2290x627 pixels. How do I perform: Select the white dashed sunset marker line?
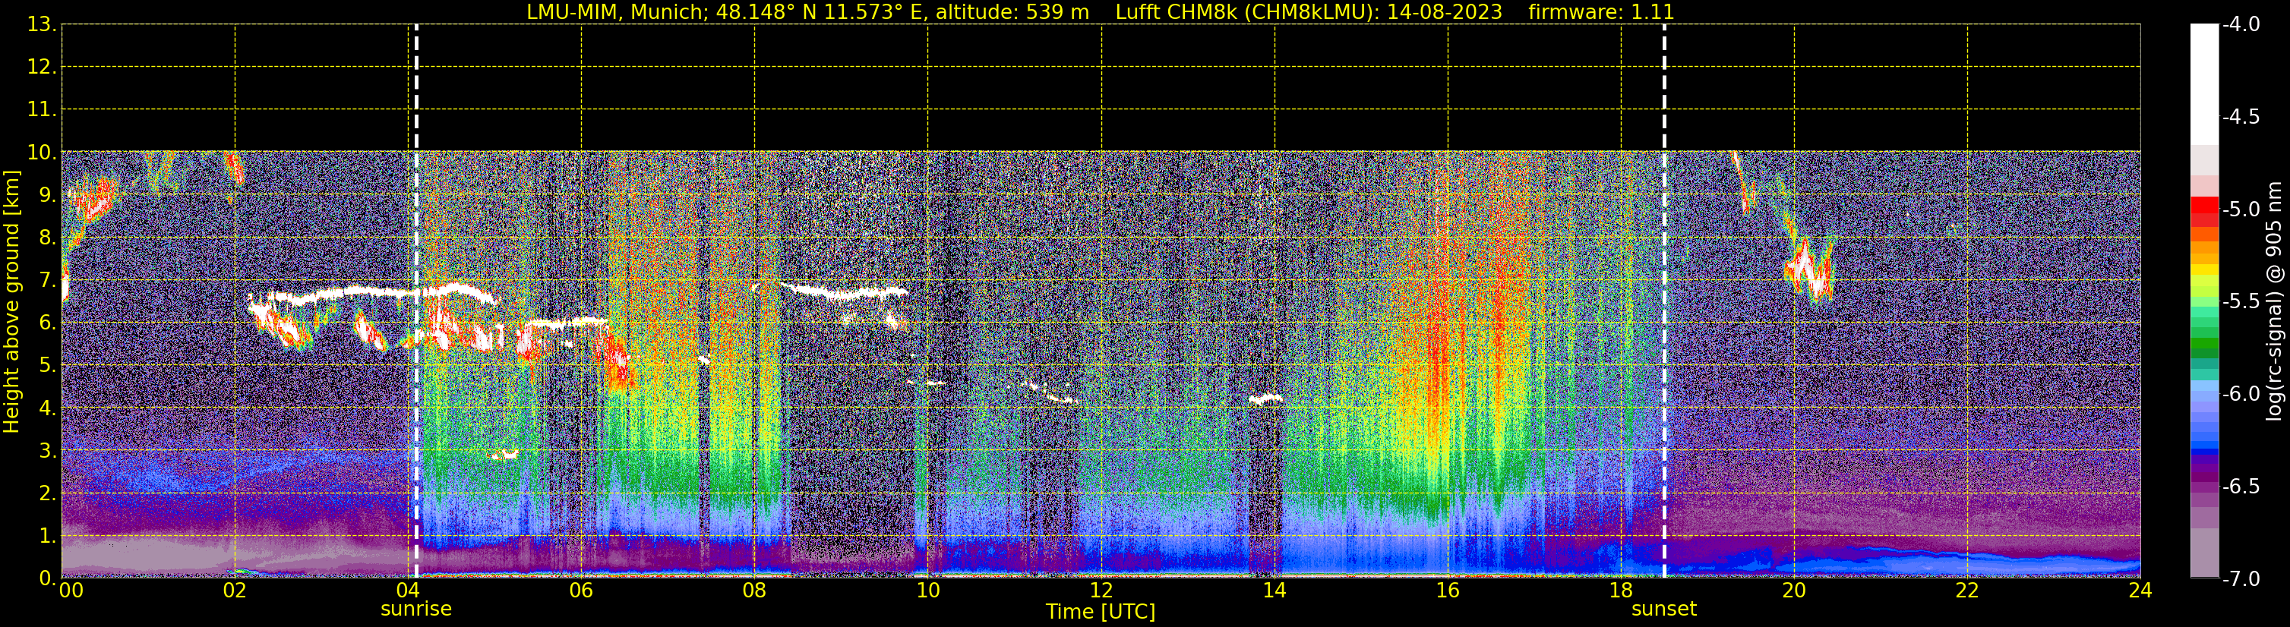point(1664,301)
